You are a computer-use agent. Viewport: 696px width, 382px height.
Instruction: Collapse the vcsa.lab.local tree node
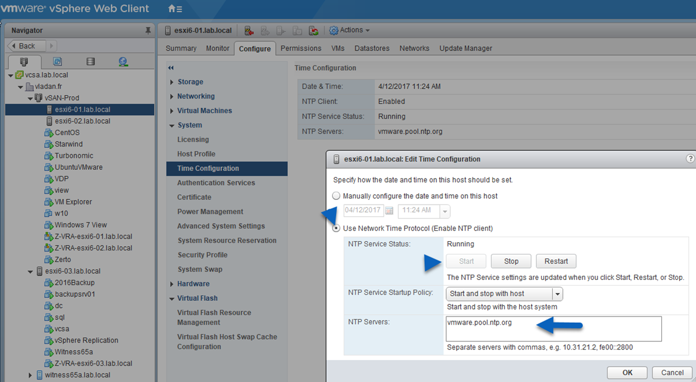point(11,75)
